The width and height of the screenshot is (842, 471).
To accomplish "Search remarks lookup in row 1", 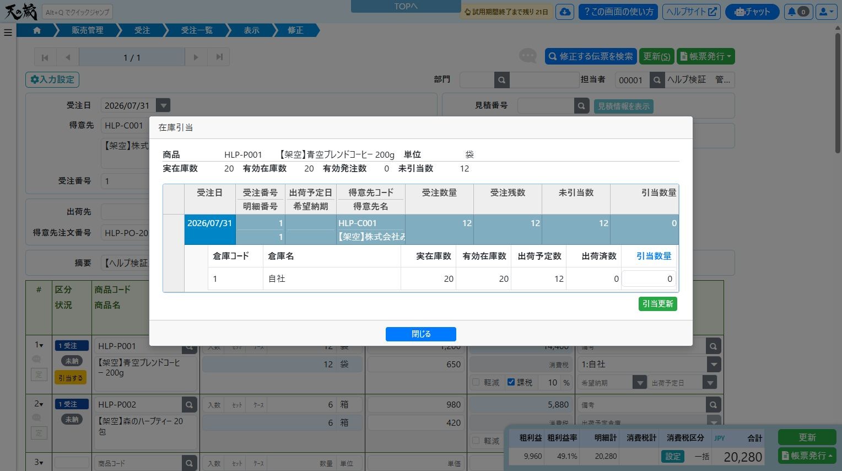I will [714, 347].
